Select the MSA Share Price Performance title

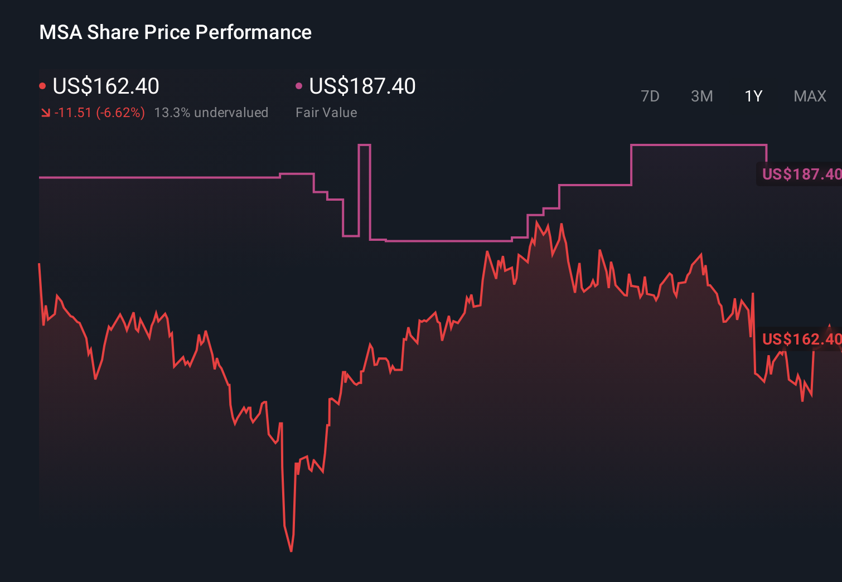coord(175,32)
